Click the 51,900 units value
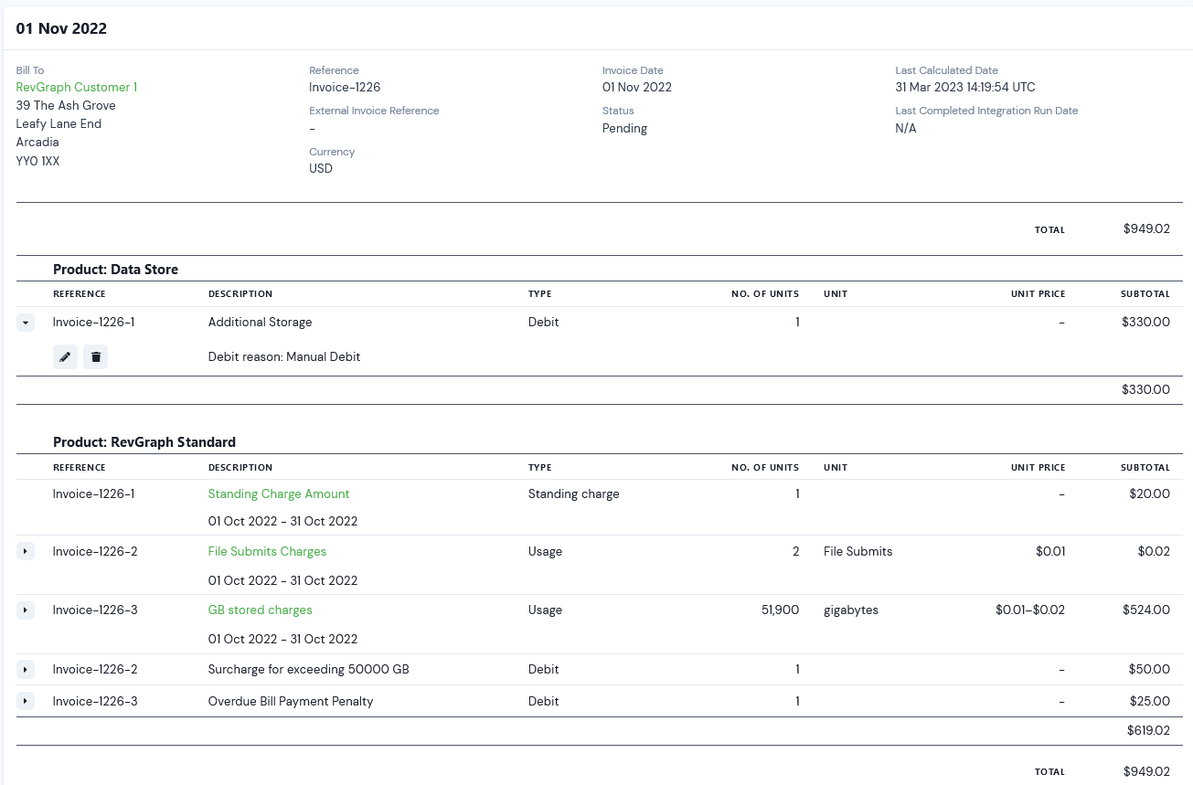1193x785 pixels. (780, 610)
